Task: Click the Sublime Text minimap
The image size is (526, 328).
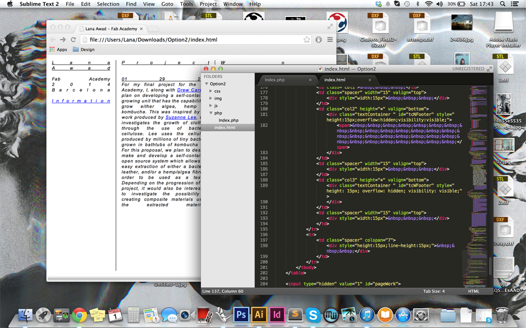Action: click(479, 186)
